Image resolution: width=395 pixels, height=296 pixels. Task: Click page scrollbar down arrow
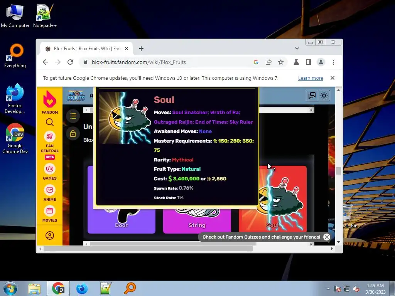(x=338, y=242)
